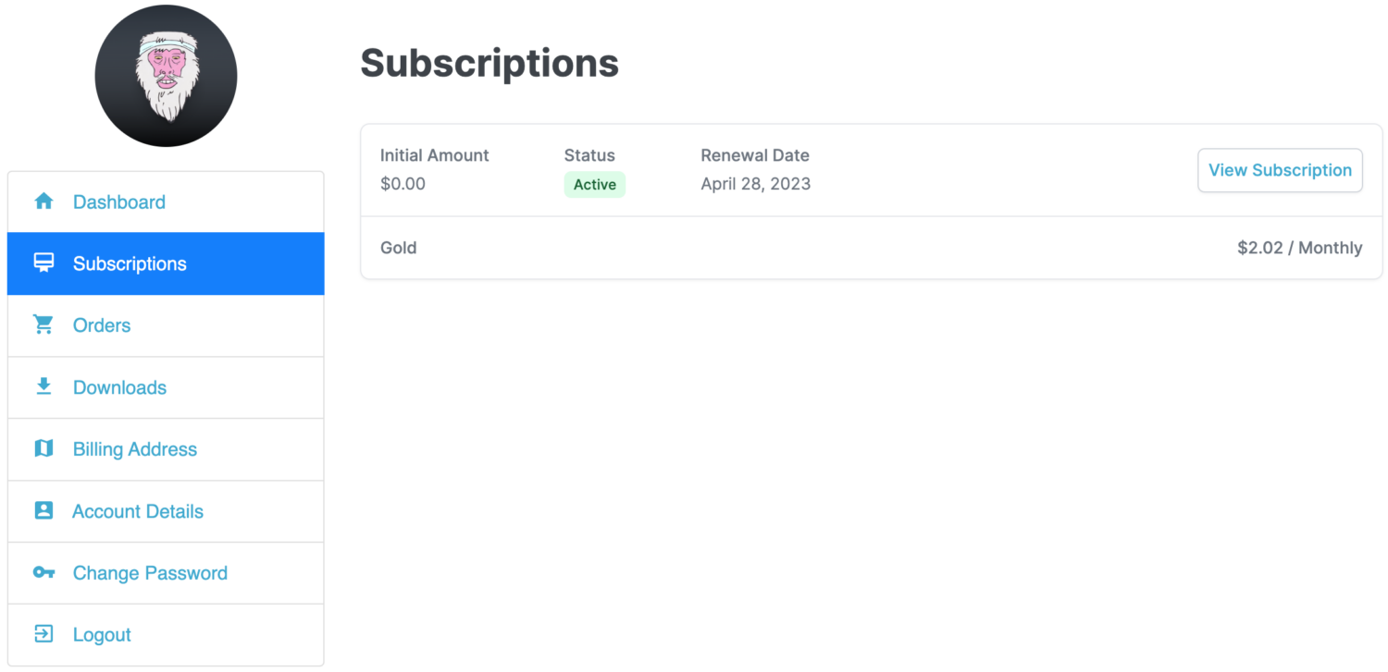Click the View Subscription button

tap(1280, 170)
